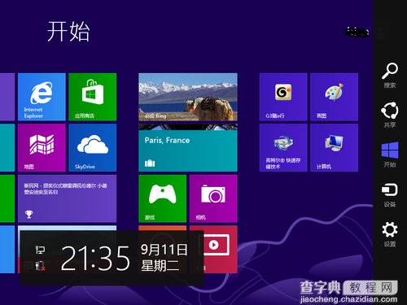Open the Bing tile with yak photo
The image size is (407, 305).
point(188,97)
